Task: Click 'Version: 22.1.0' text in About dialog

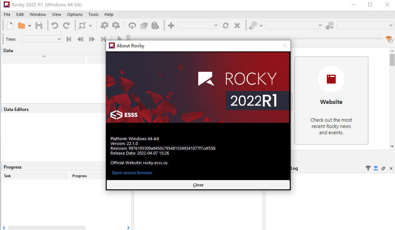Action: [124, 143]
